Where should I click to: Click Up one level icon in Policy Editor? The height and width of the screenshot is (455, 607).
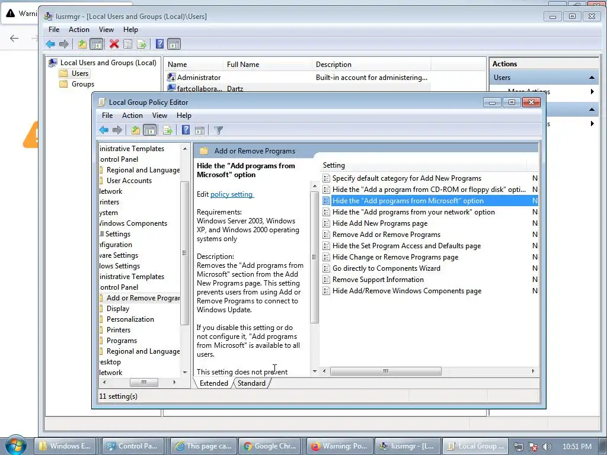pos(135,130)
